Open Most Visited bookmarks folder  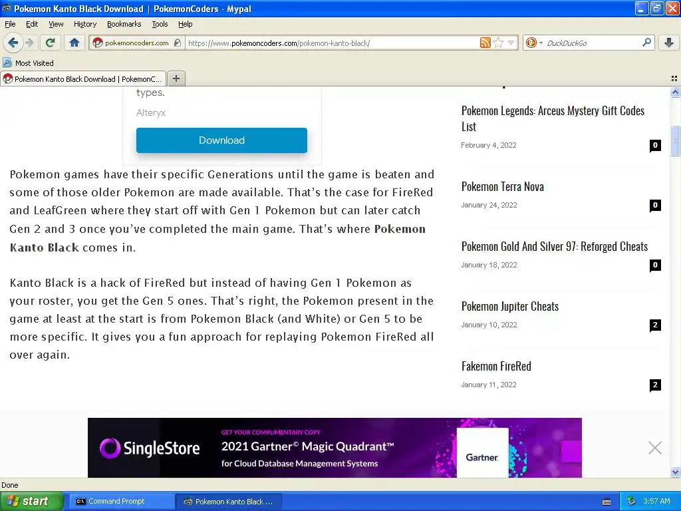[x=28, y=63]
